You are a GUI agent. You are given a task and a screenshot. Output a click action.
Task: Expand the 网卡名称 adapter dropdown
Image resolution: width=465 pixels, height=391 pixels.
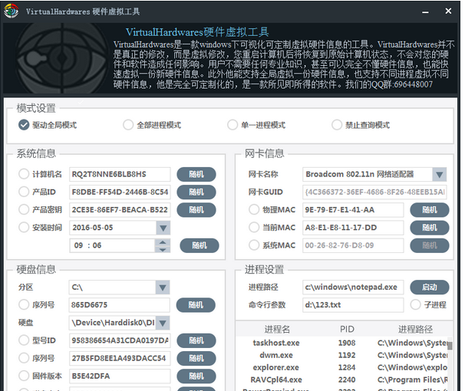[439, 174]
